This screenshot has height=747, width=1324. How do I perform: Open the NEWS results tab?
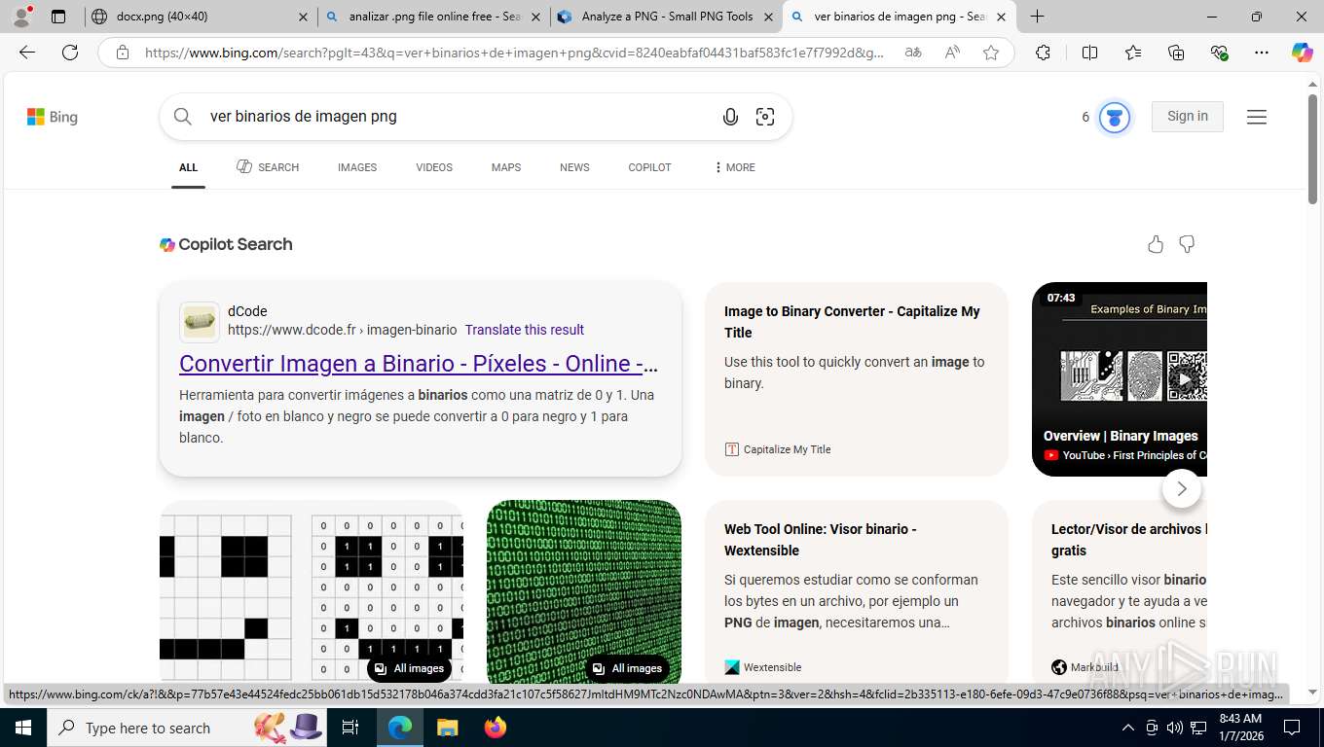coord(574,167)
